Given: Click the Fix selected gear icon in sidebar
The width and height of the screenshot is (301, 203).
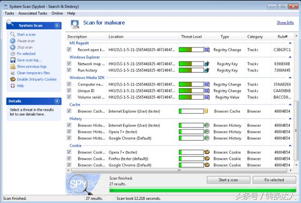Looking at the screenshot, I should [13, 54].
